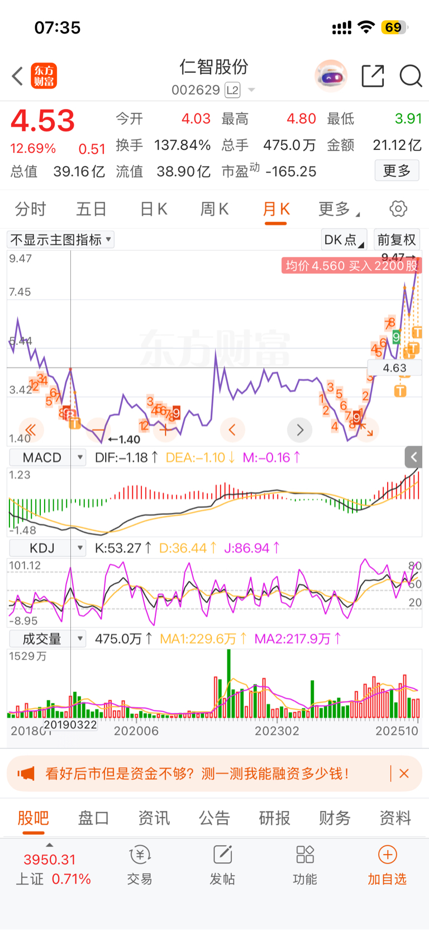This screenshot has width=429, height=930.
Task: Tap the K:53.27 KDJ readout
Action: point(123,548)
